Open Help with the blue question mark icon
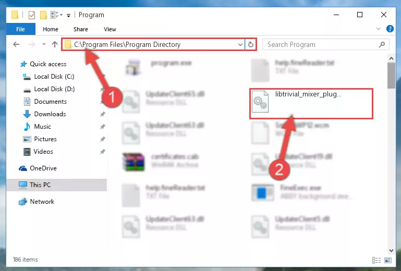Screen dimensions: 401x271 [x=390, y=29]
